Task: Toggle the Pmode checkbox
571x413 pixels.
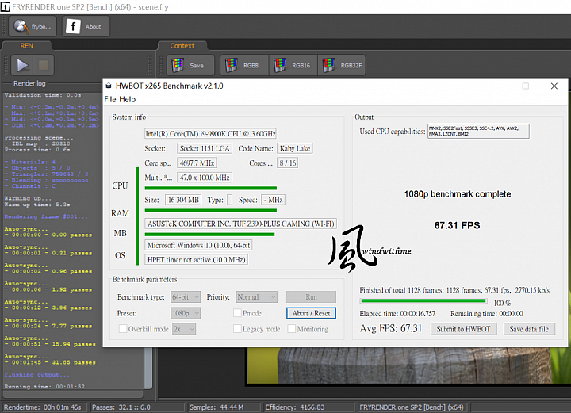Action: 237,313
